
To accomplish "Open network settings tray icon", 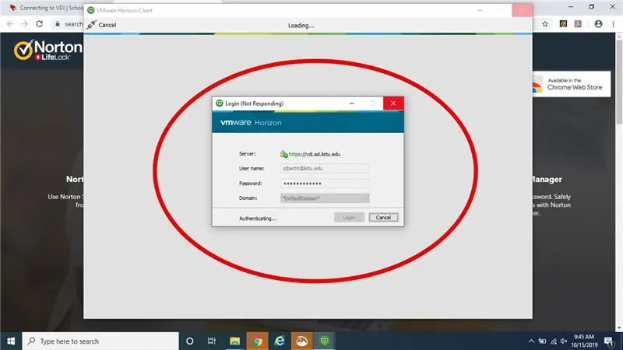I will click(553, 341).
